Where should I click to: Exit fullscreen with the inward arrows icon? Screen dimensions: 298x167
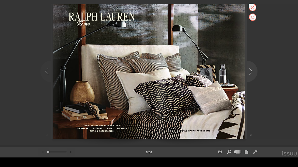[x=255, y=152]
